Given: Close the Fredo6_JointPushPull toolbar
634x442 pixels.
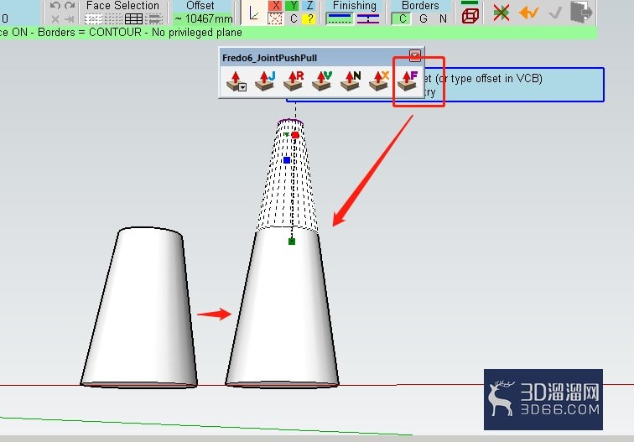Looking at the screenshot, I should [x=415, y=55].
